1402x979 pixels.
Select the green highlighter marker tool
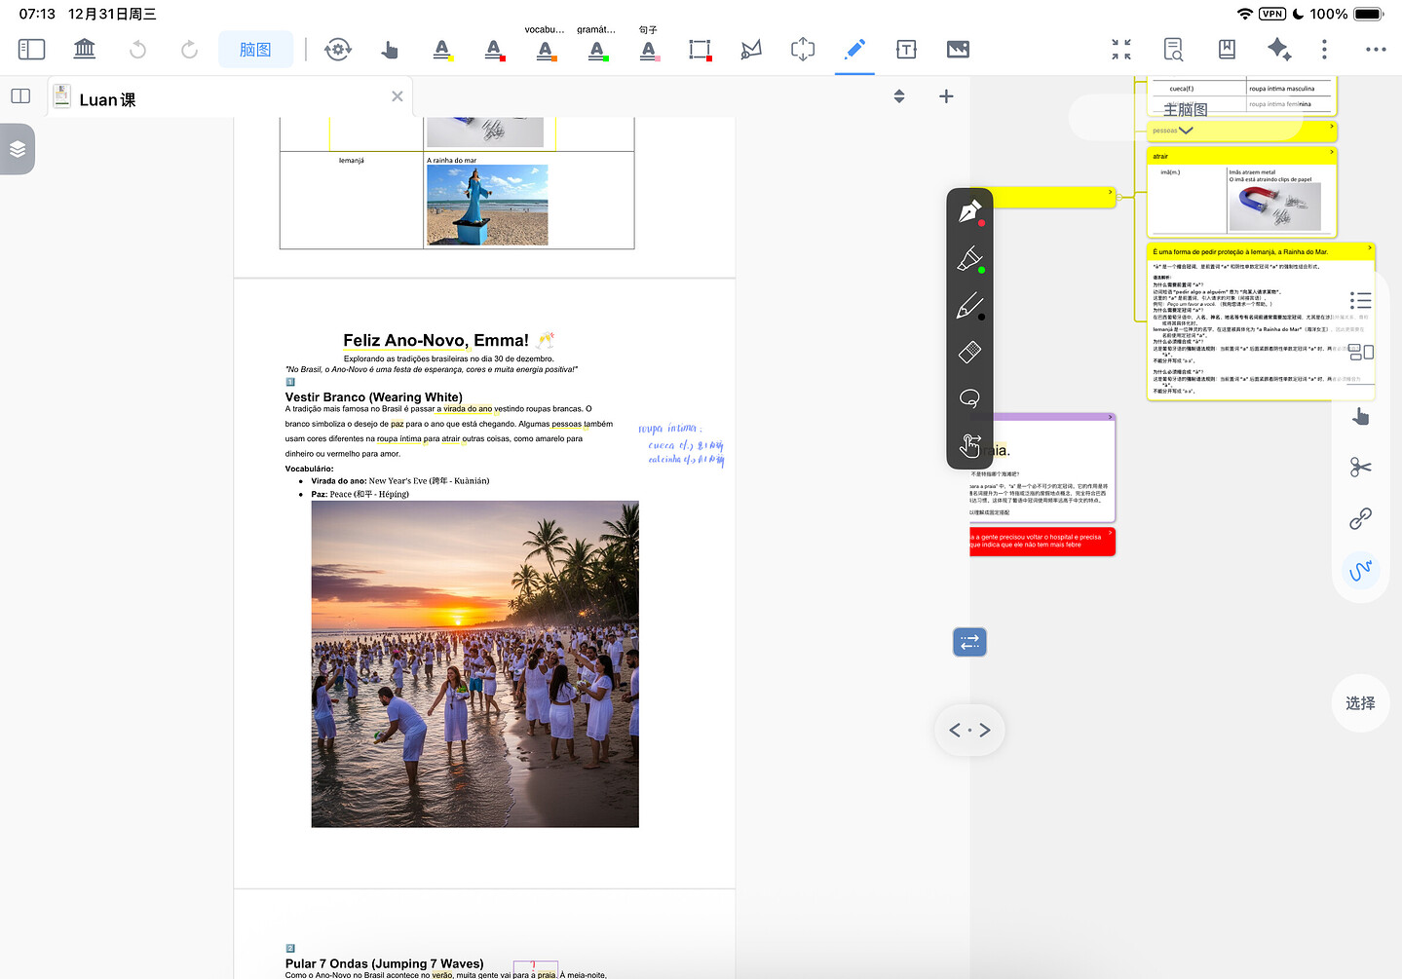pyautogui.click(x=969, y=259)
